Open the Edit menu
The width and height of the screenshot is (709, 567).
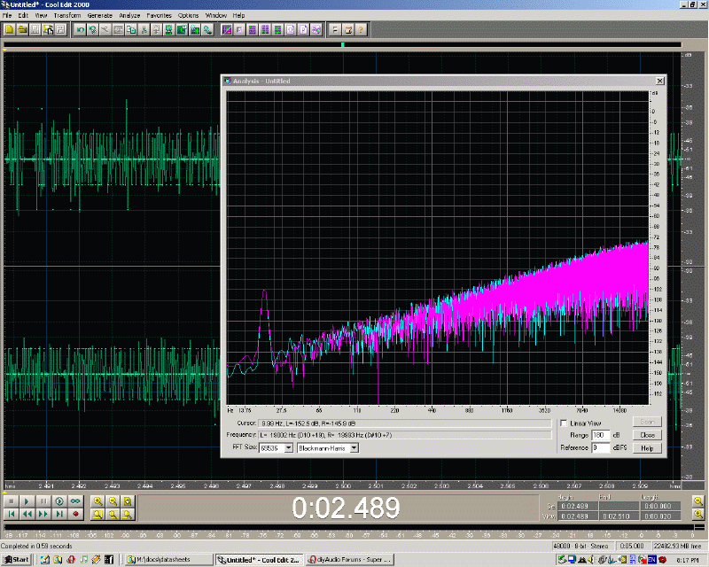coord(23,15)
